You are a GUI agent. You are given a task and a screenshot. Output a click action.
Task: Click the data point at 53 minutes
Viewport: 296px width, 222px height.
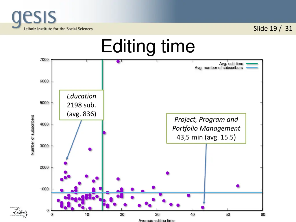(x=238, y=186)
